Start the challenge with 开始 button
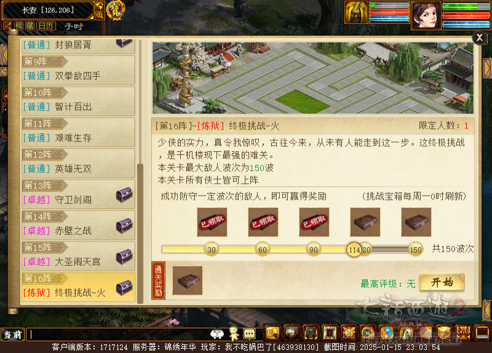This screenshot has height=353, width=492. point(442,282)
